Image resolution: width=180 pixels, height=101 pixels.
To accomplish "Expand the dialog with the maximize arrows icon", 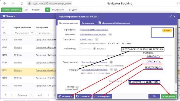I will [x=171, y=17].
